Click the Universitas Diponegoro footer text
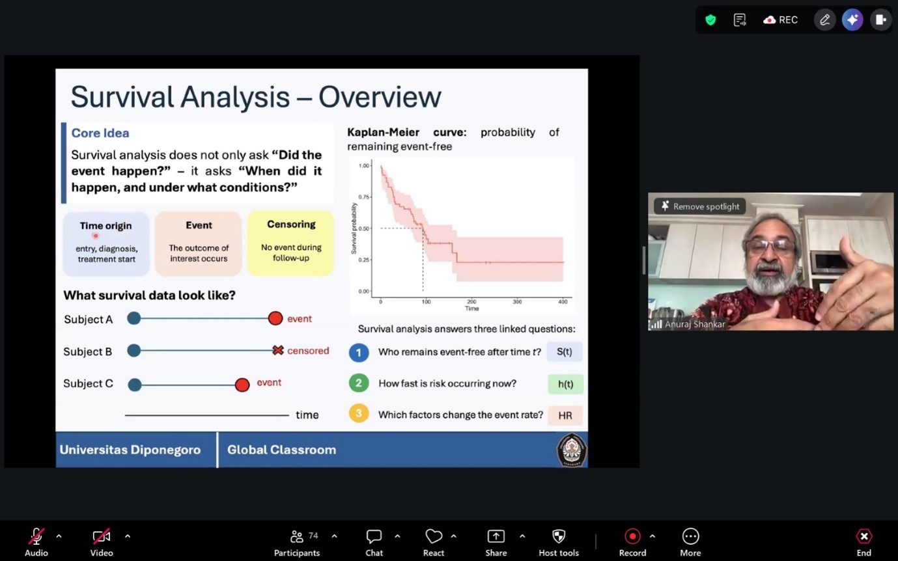Viewport: 898px width, 561px height. point(130,450)
